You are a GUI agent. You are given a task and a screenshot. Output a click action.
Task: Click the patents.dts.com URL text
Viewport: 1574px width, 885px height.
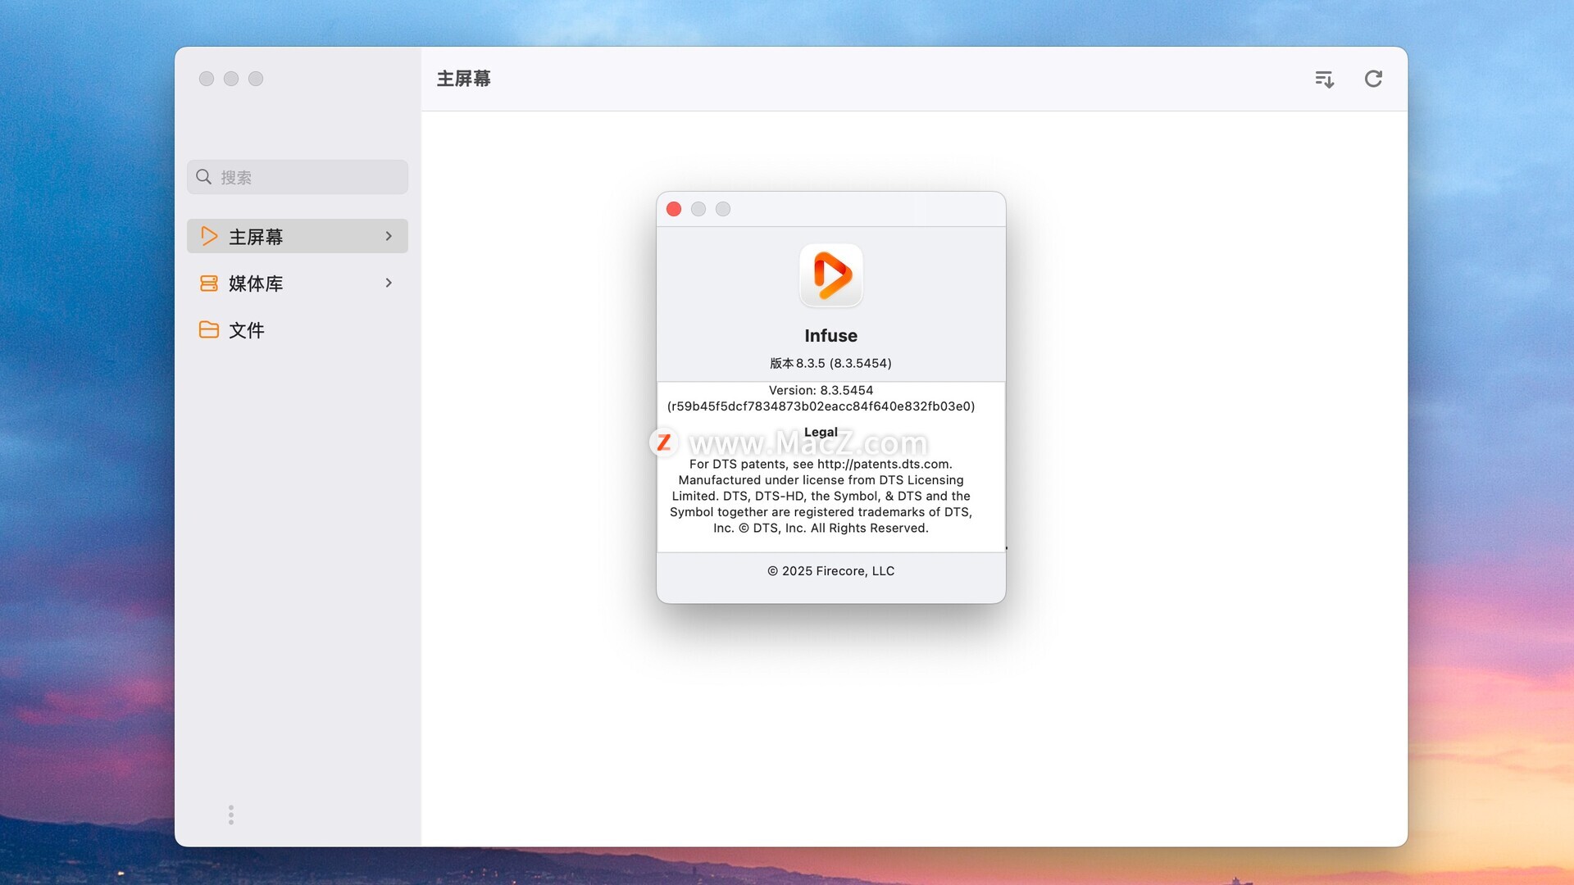pyautogui.click(x=883, y=464)
